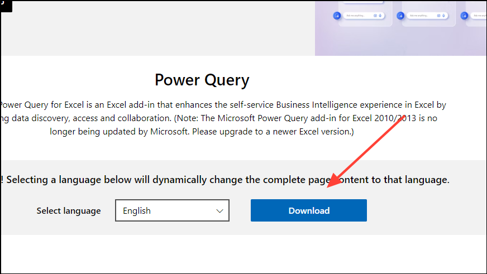The image size is (487, 274).
Task: Click the language-change notice starting 'Selecting a language below'
Action: coord(225,180)
